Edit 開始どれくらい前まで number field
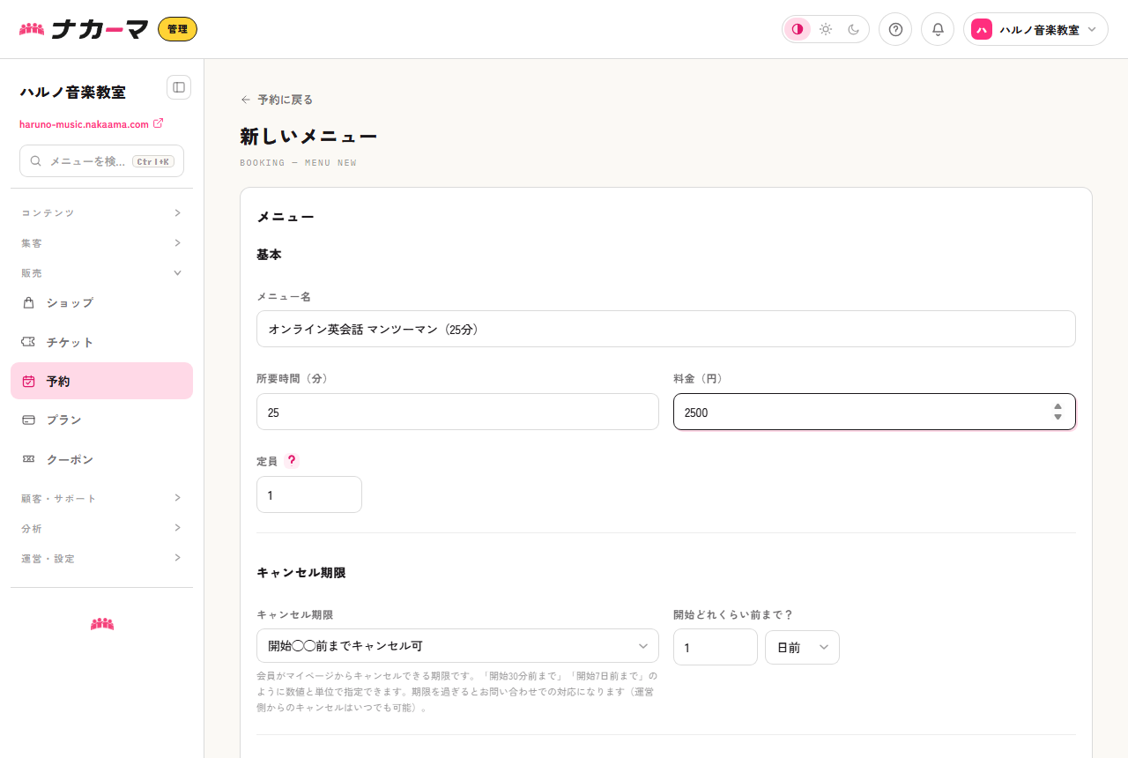Screen dimensions: 1128x758 tap(716, 647)
